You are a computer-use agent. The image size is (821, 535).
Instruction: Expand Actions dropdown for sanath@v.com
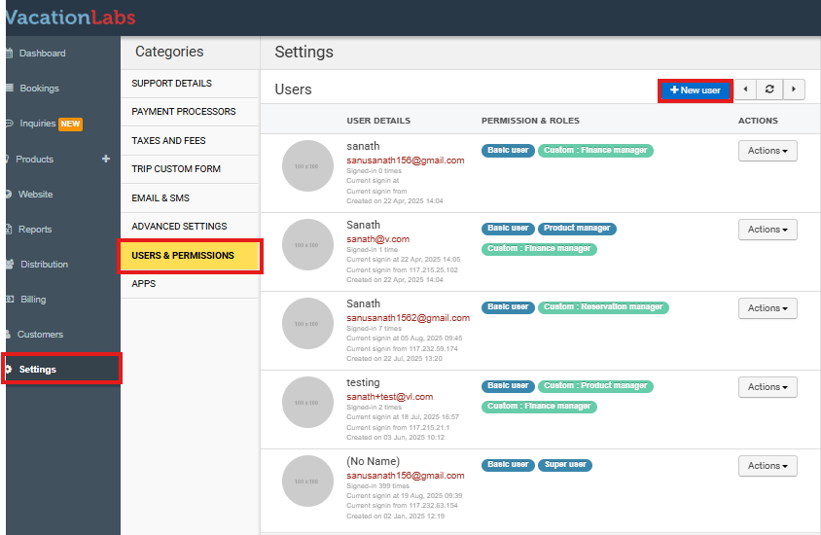click(767, 230)
